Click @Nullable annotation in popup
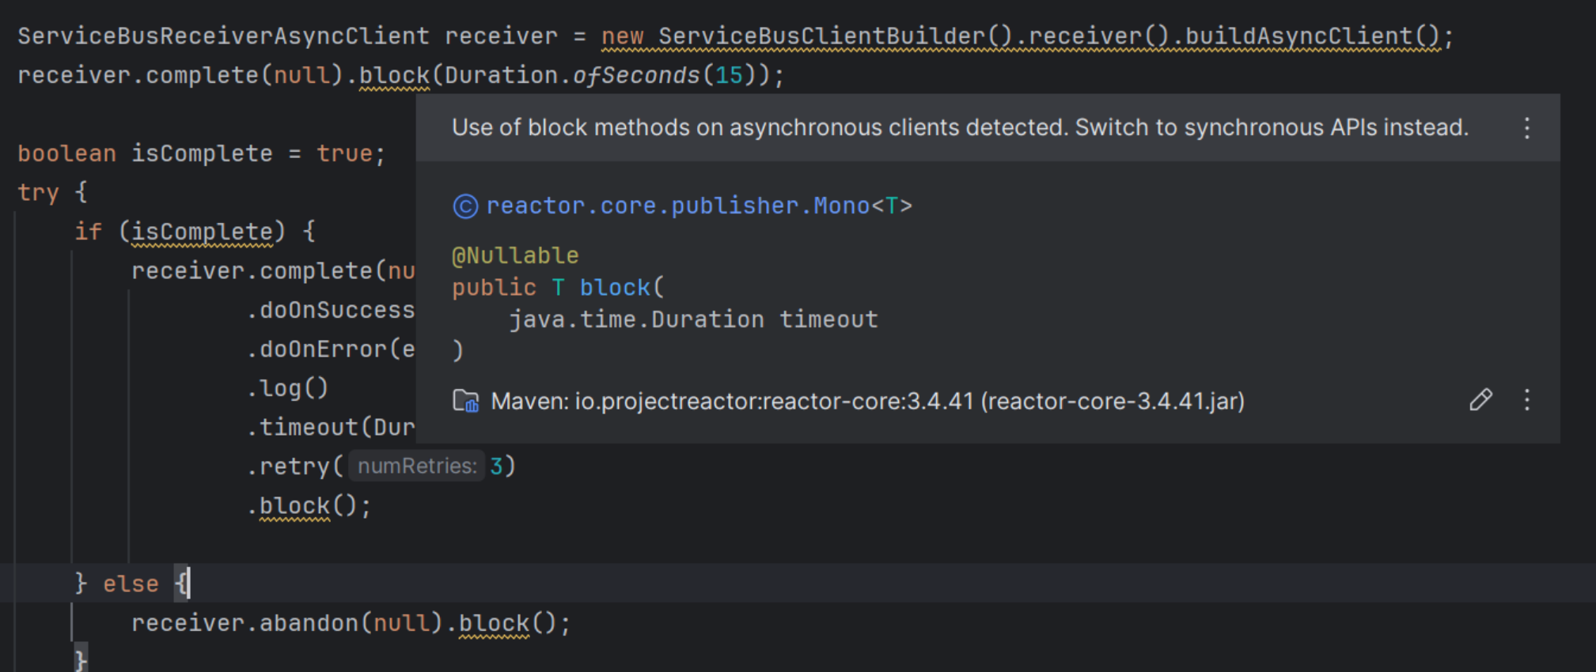 pyautogui.click(x=515, y=255)
